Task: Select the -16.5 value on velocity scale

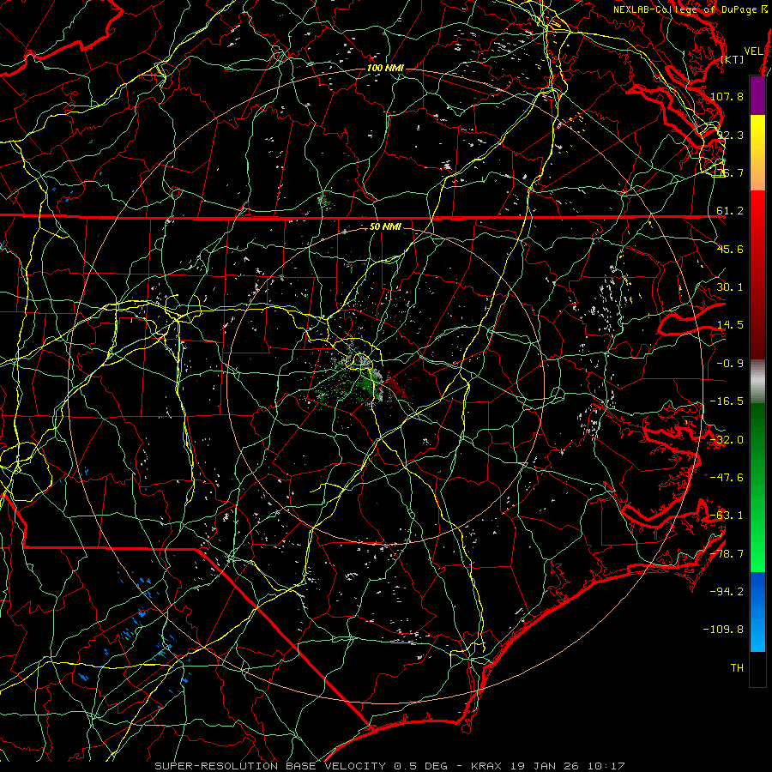Action: click(x=727, y=401)
